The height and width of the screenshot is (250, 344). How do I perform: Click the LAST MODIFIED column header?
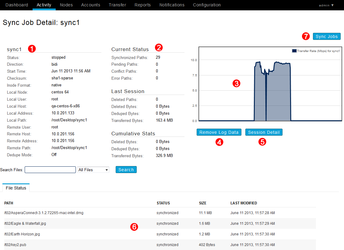(244, 203)
